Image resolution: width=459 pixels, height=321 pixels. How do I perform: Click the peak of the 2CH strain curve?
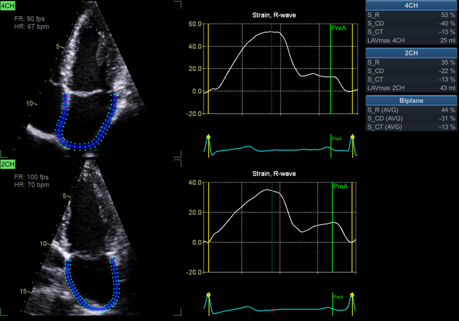[x=267, y=190]
